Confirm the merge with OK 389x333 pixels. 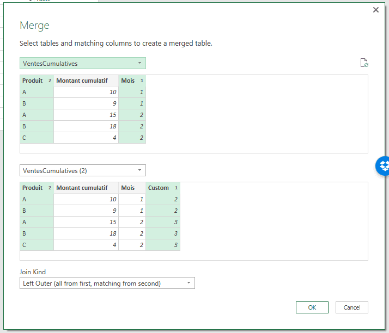pyautogui.click(x=312, y=307)
